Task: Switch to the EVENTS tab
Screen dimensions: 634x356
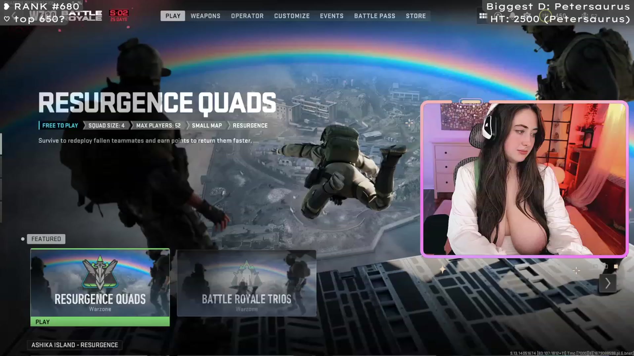Action: click(332, 16)
